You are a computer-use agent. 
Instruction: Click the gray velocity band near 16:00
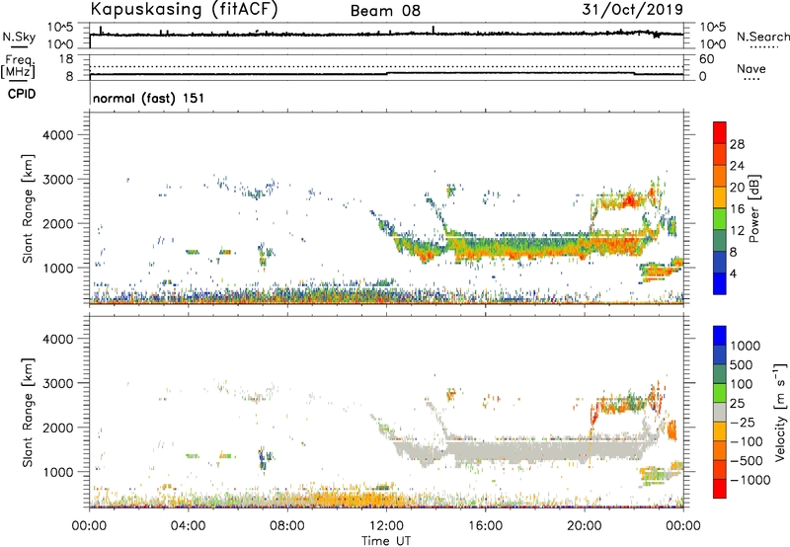pos(486,450)
